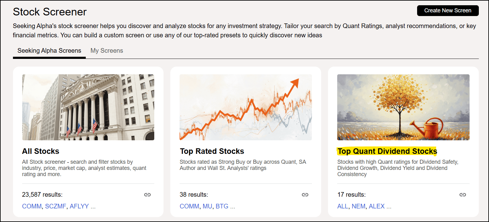Click the SCZMF ticker link
The image size is (489, 222).
coord(56,206)
